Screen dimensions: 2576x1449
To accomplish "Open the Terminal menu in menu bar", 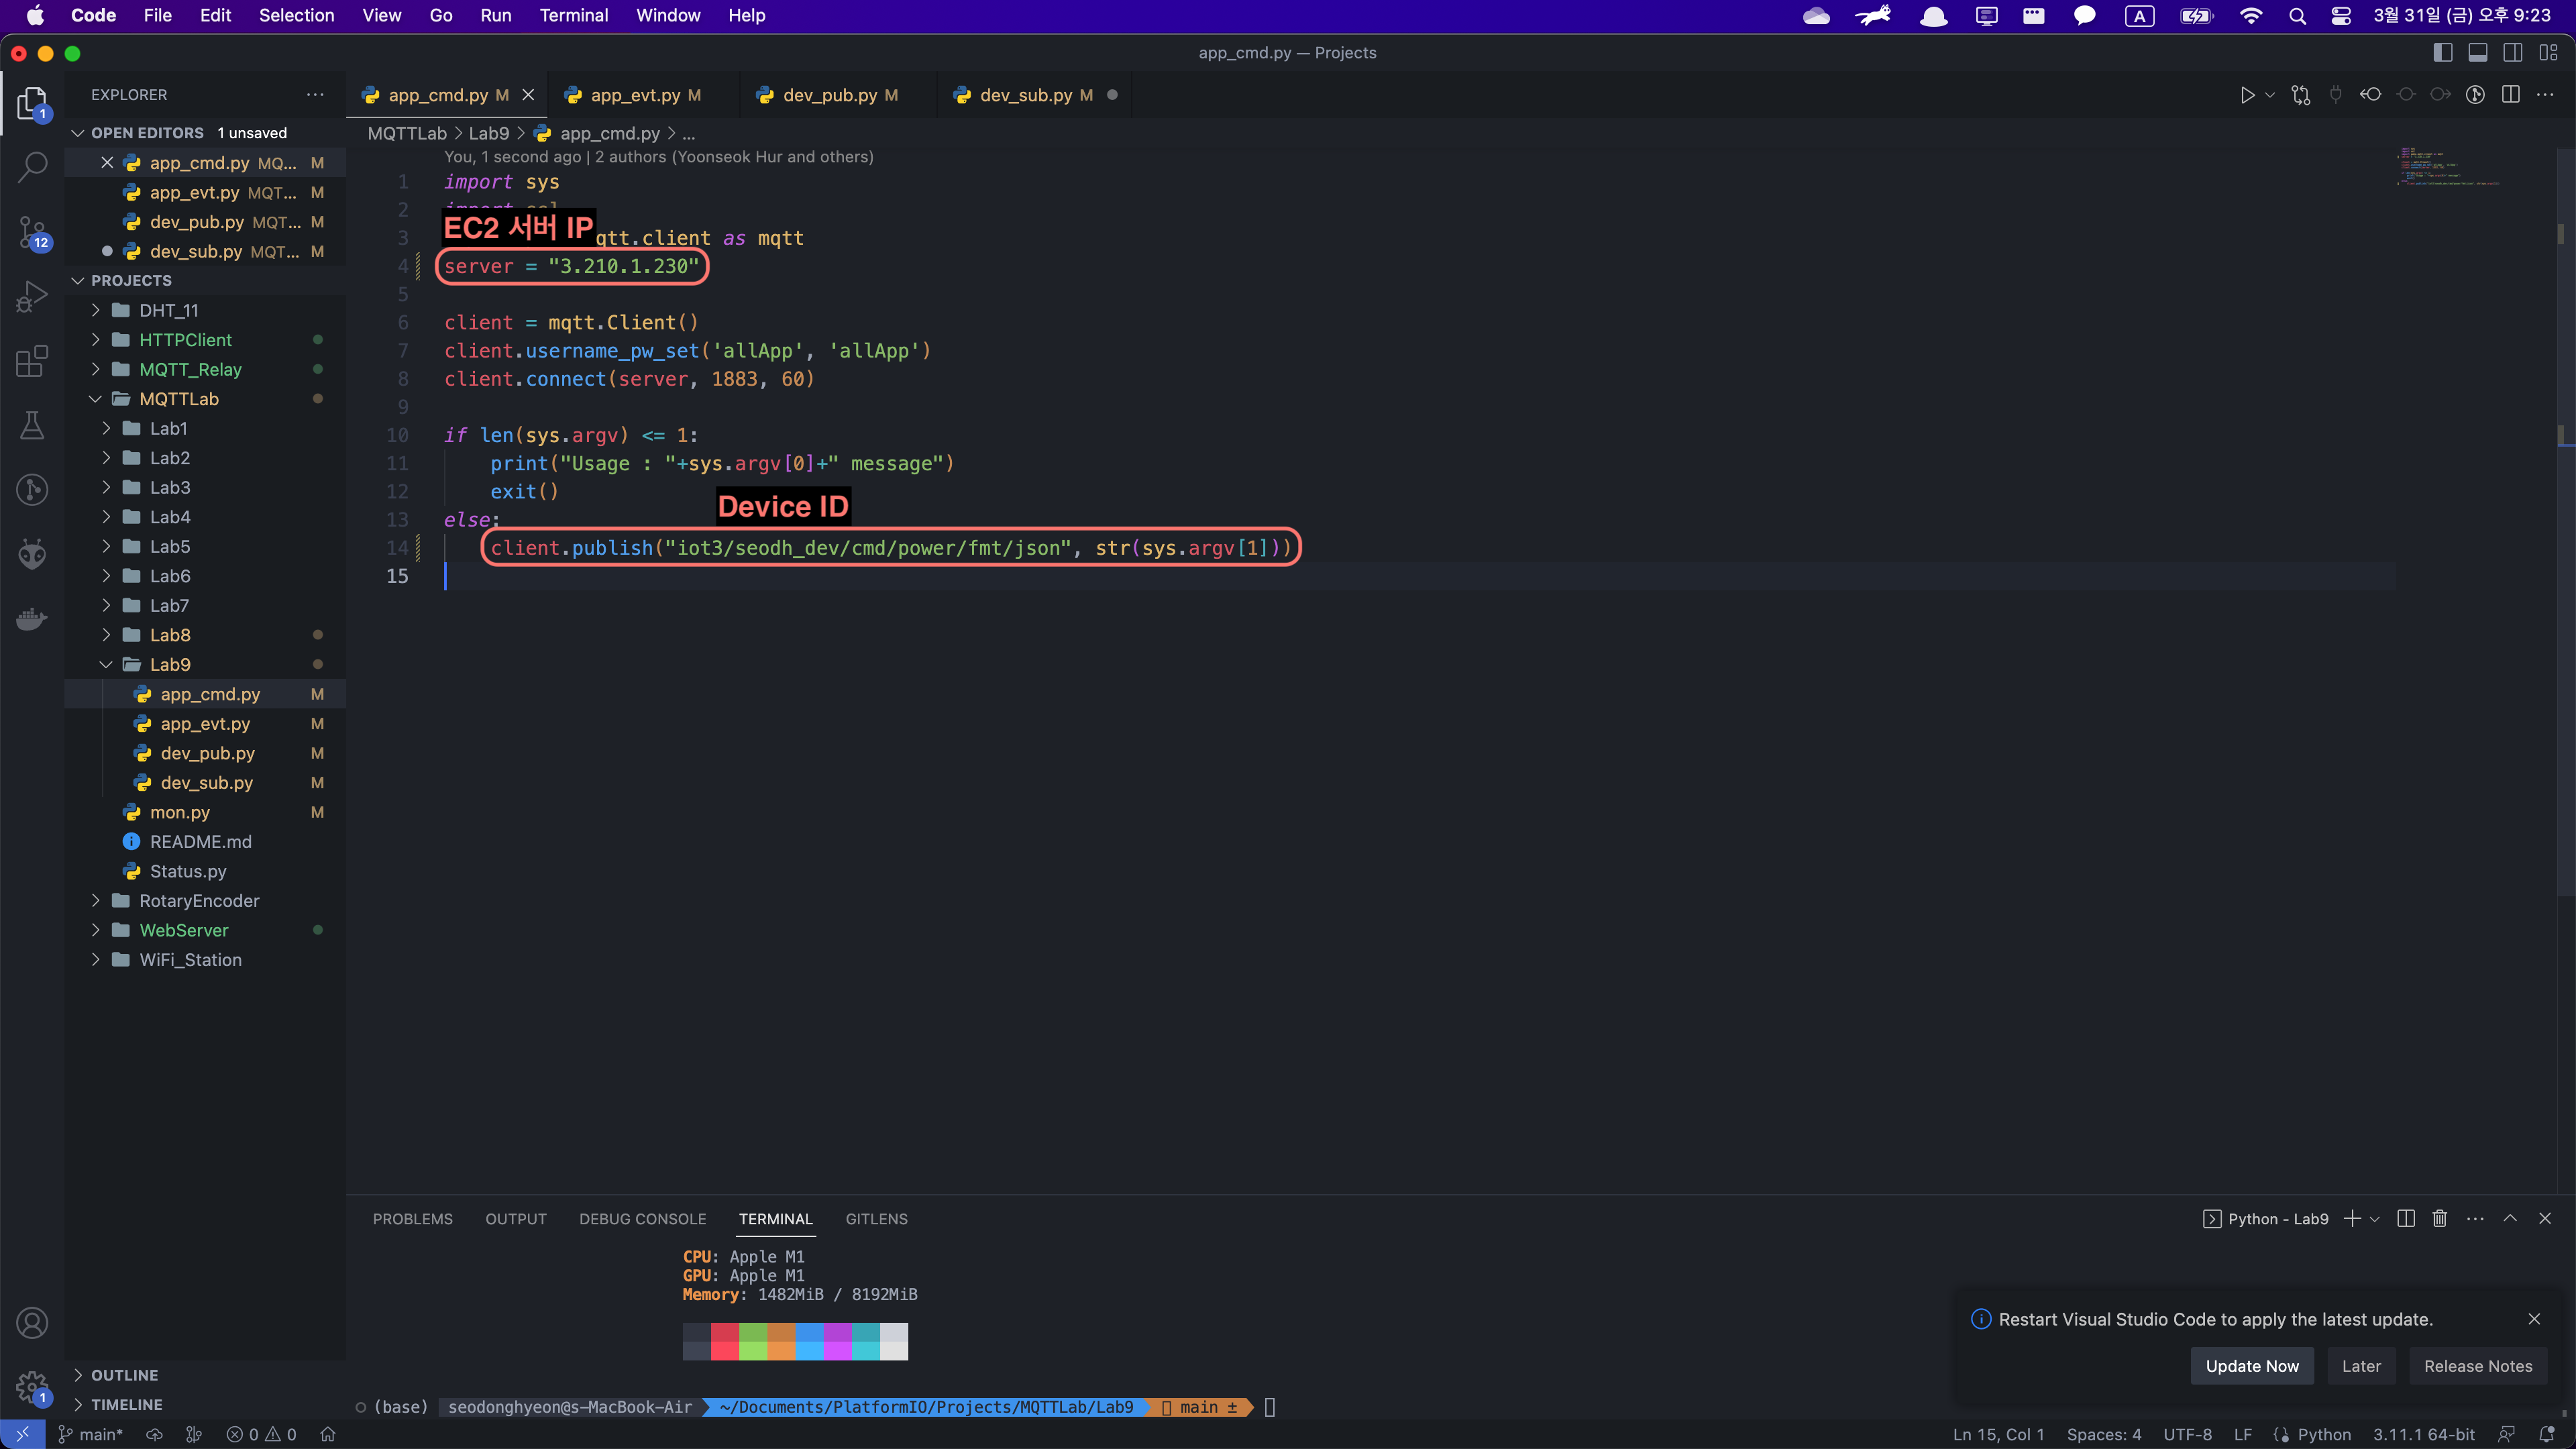I will (x=573, y=16).
